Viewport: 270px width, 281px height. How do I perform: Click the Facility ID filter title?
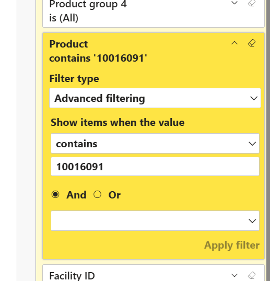(x=72, y=276)
